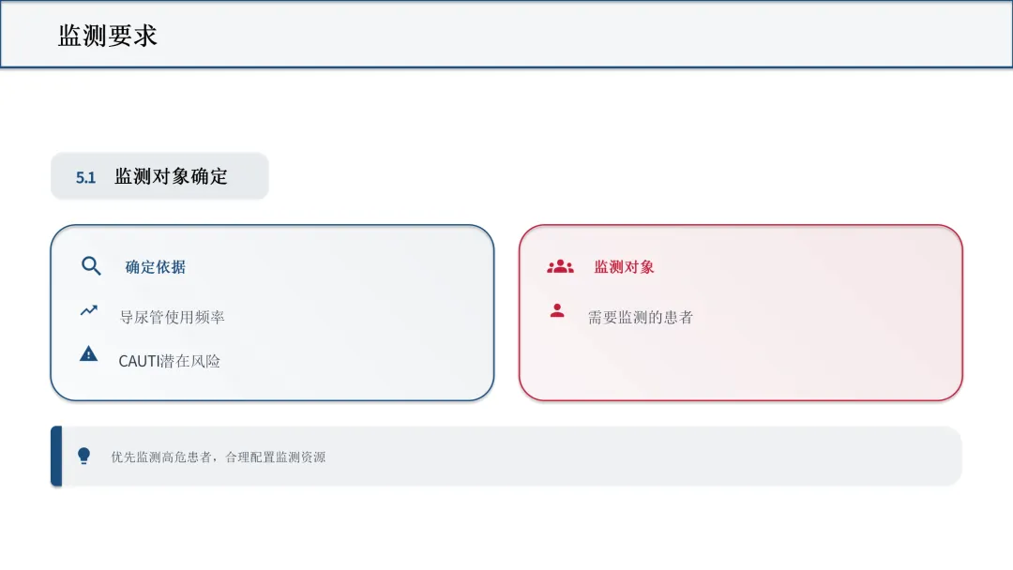
Task: Click the header bar beside the title
Action: click(x=582, y=34)
